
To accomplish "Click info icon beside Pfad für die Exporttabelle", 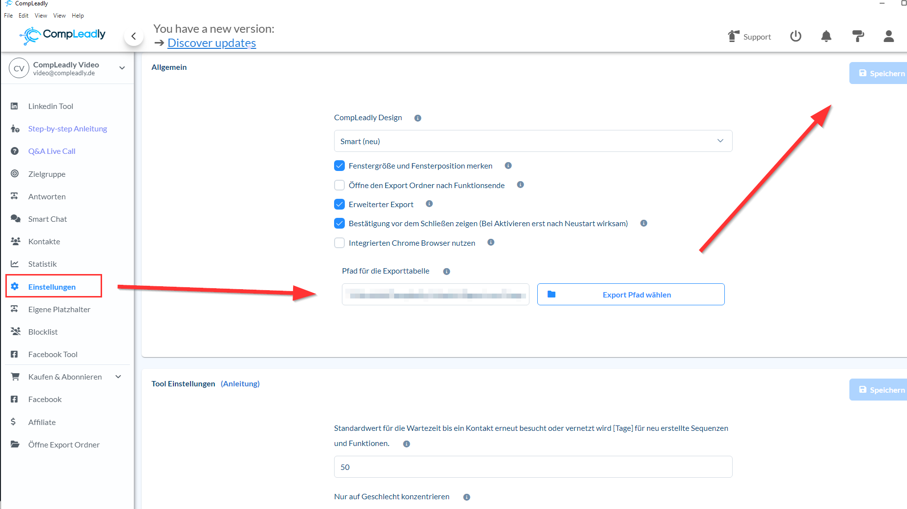I will (446, 272).
